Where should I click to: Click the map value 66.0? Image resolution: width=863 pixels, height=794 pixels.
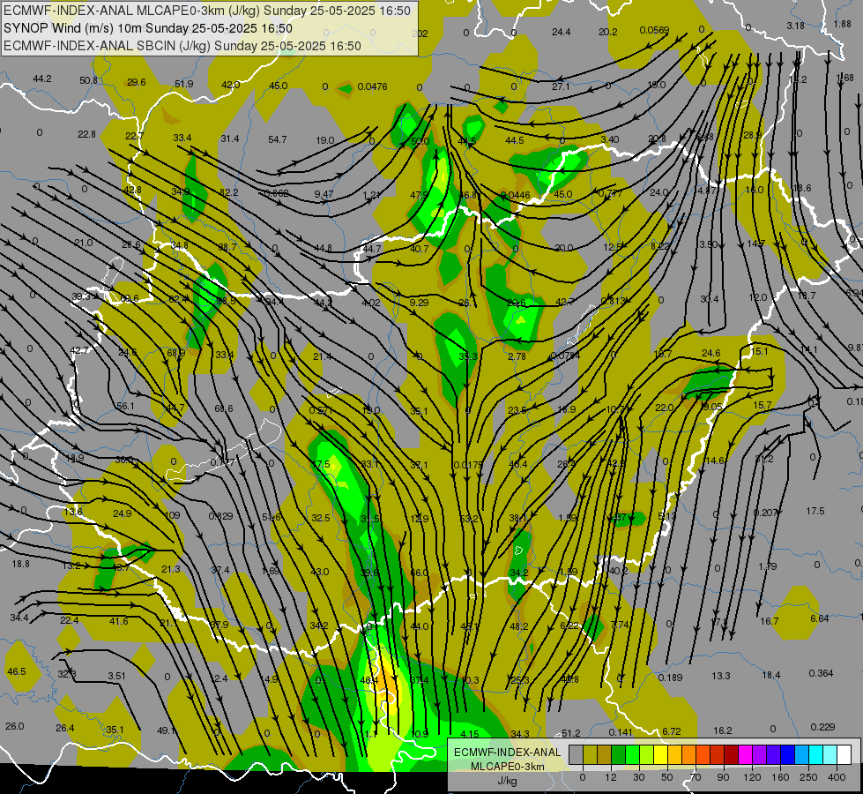[x=419, y=573]
